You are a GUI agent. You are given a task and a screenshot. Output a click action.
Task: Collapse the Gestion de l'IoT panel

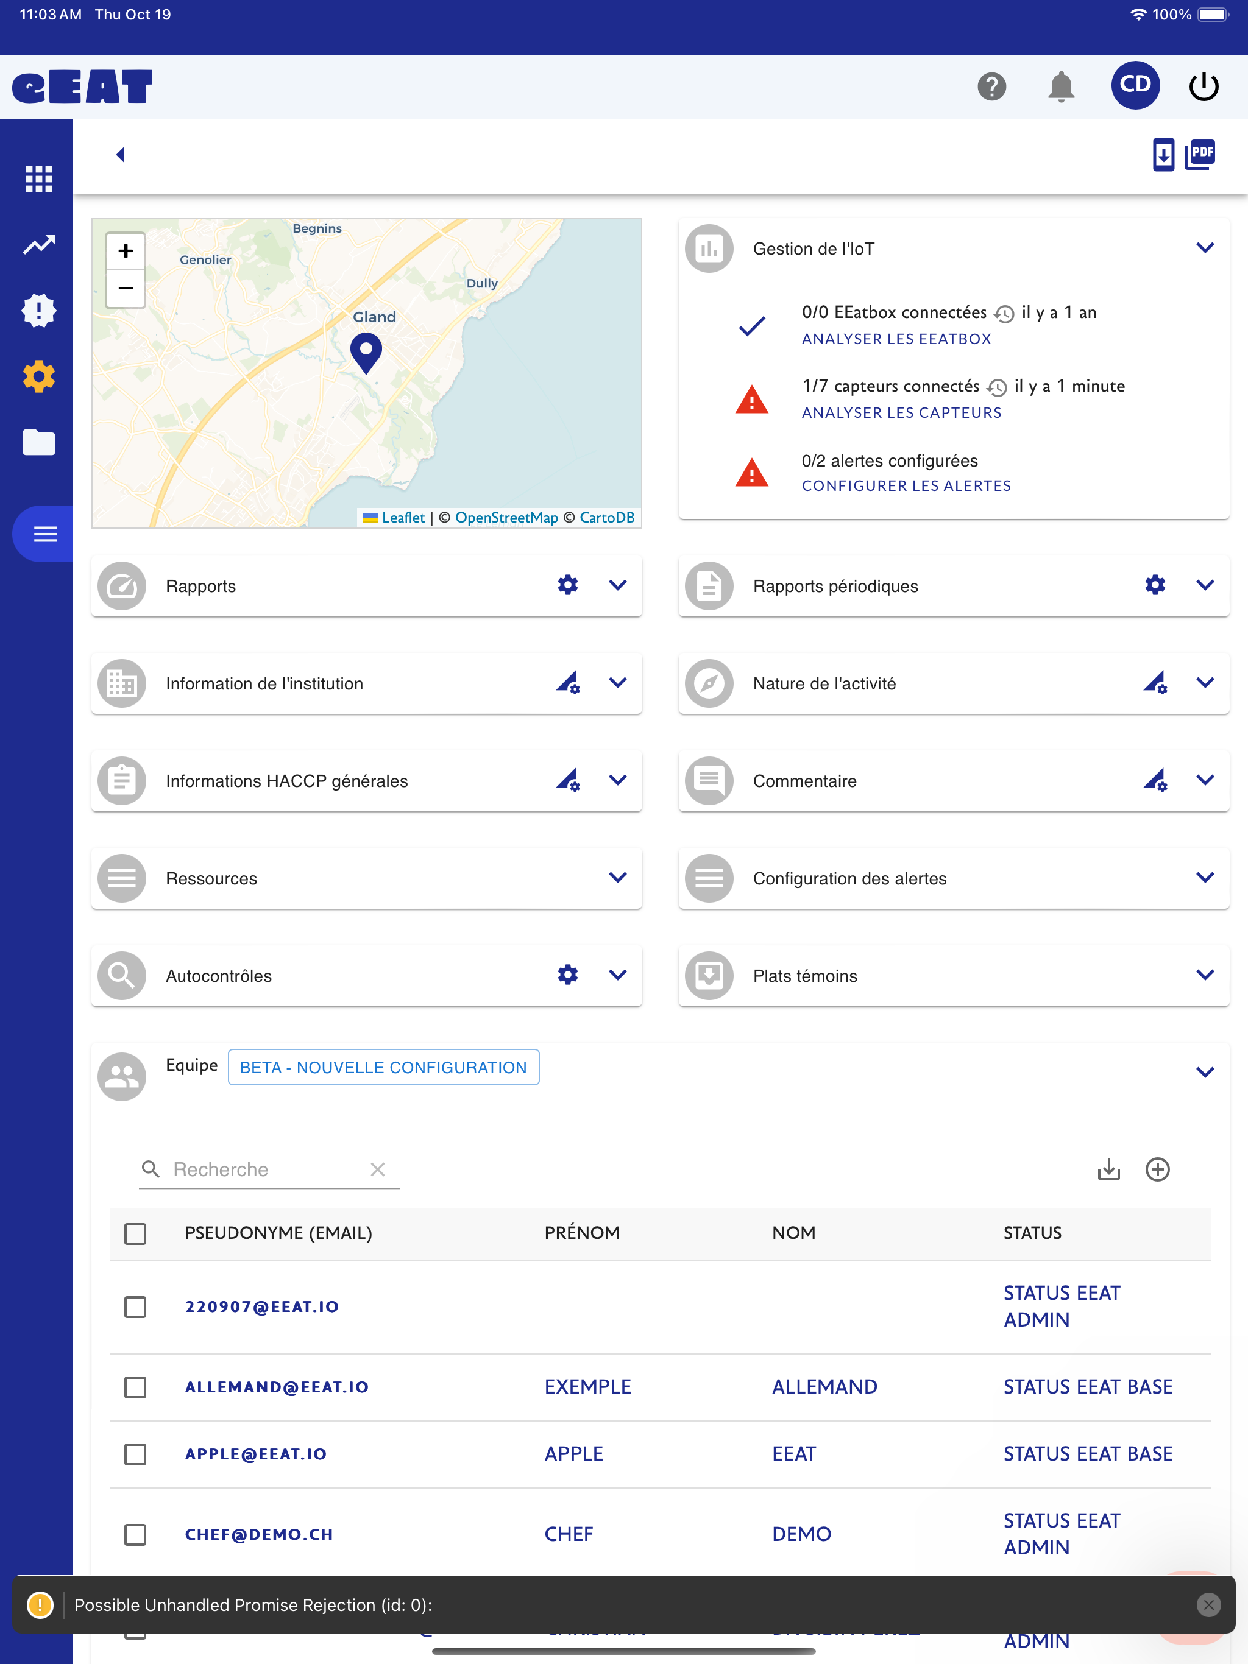click(x=1205, y=247)
